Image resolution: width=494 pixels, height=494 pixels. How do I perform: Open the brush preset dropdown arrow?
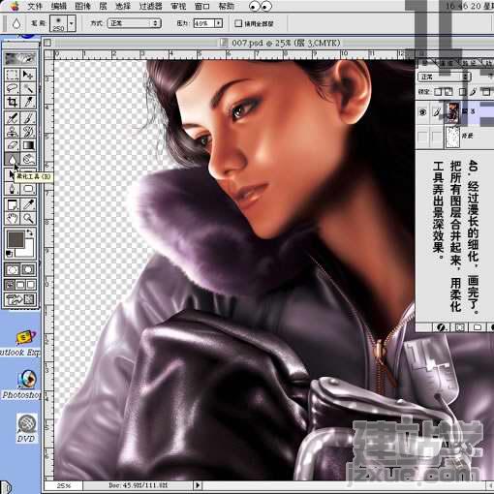coord(72,23)
